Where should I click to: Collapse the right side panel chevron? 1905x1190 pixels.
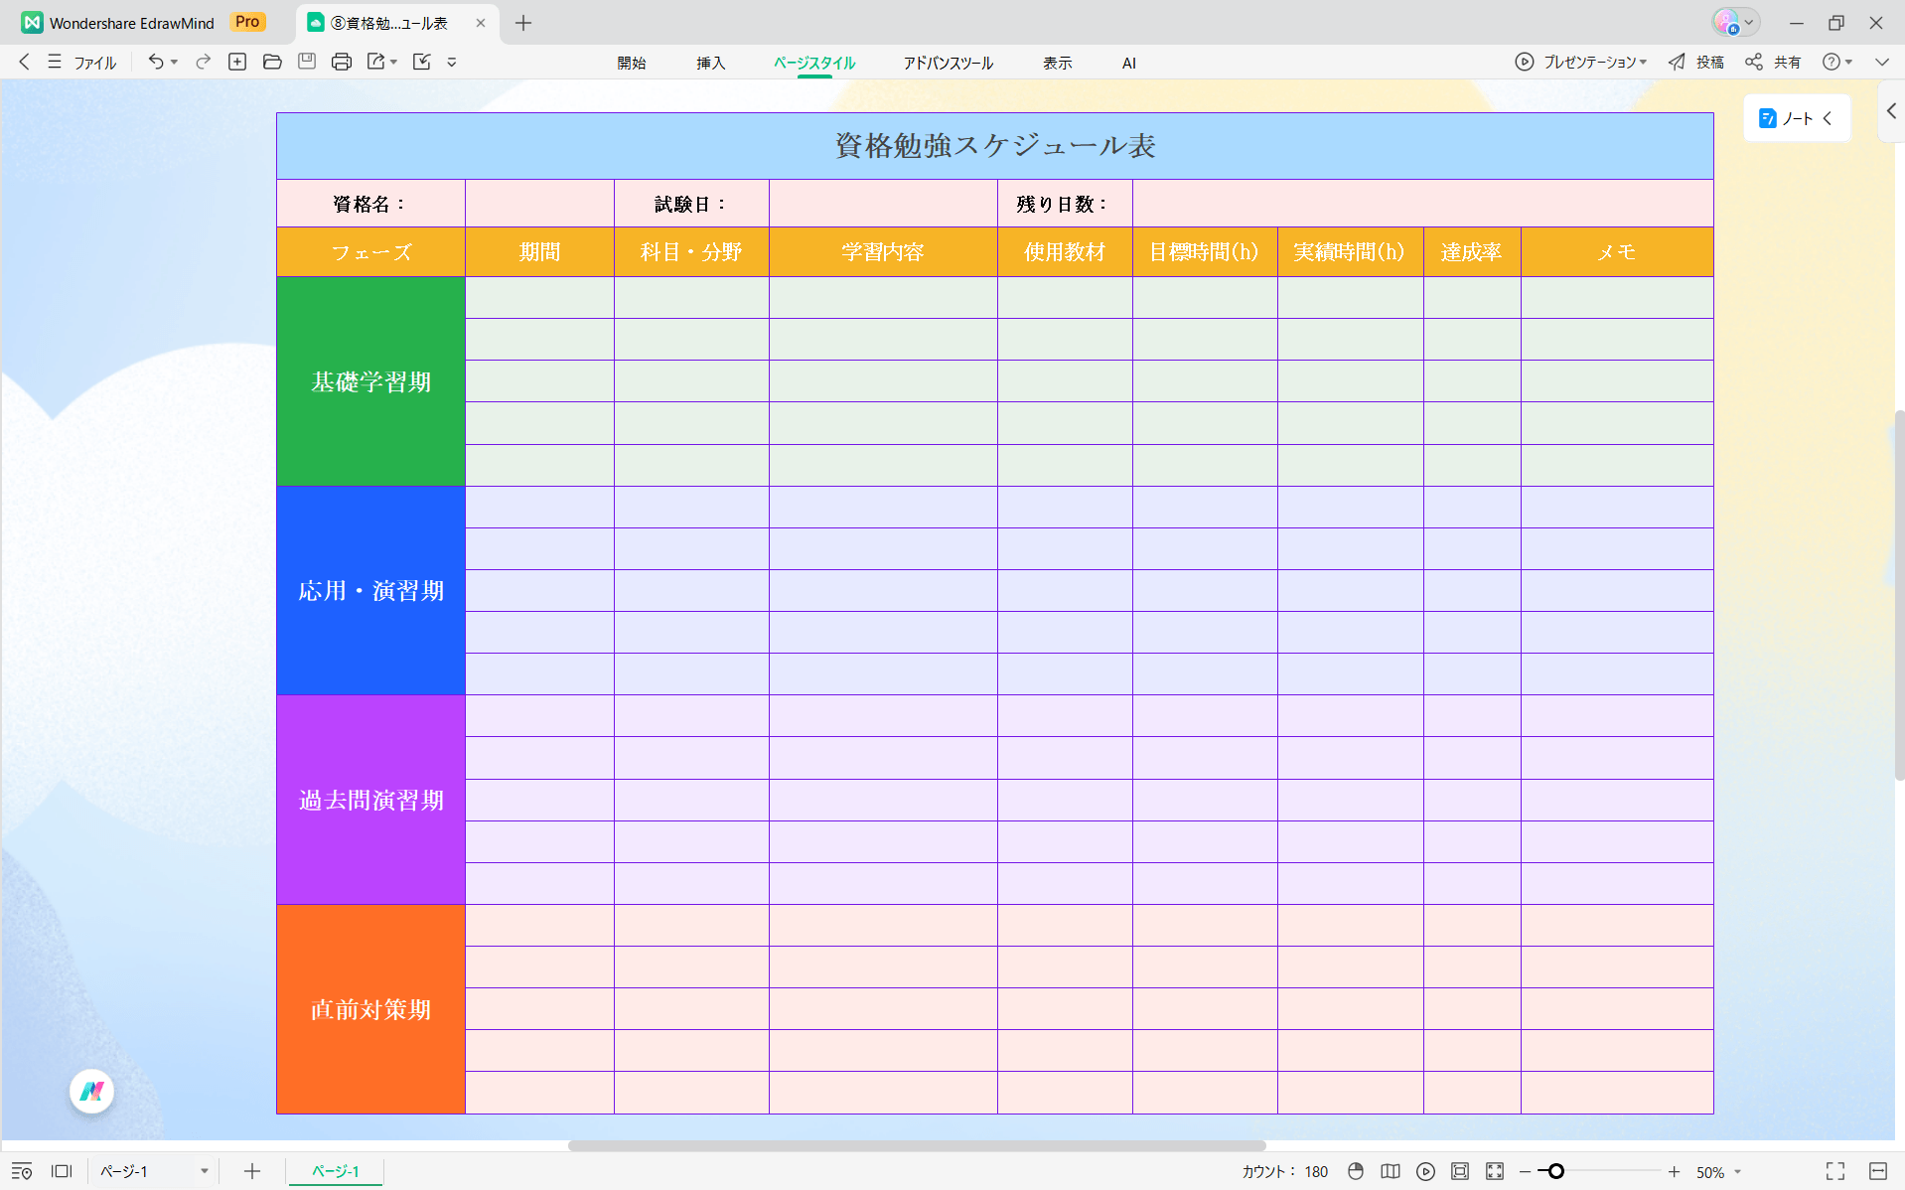[x=1891, y=111]
